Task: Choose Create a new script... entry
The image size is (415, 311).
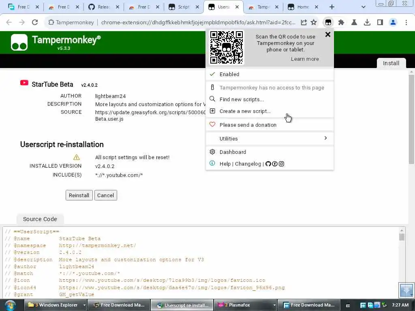Action: pos(270,111)
